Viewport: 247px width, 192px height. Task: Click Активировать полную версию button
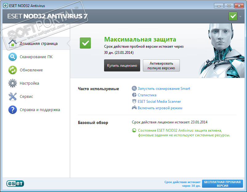pos(161,66)
